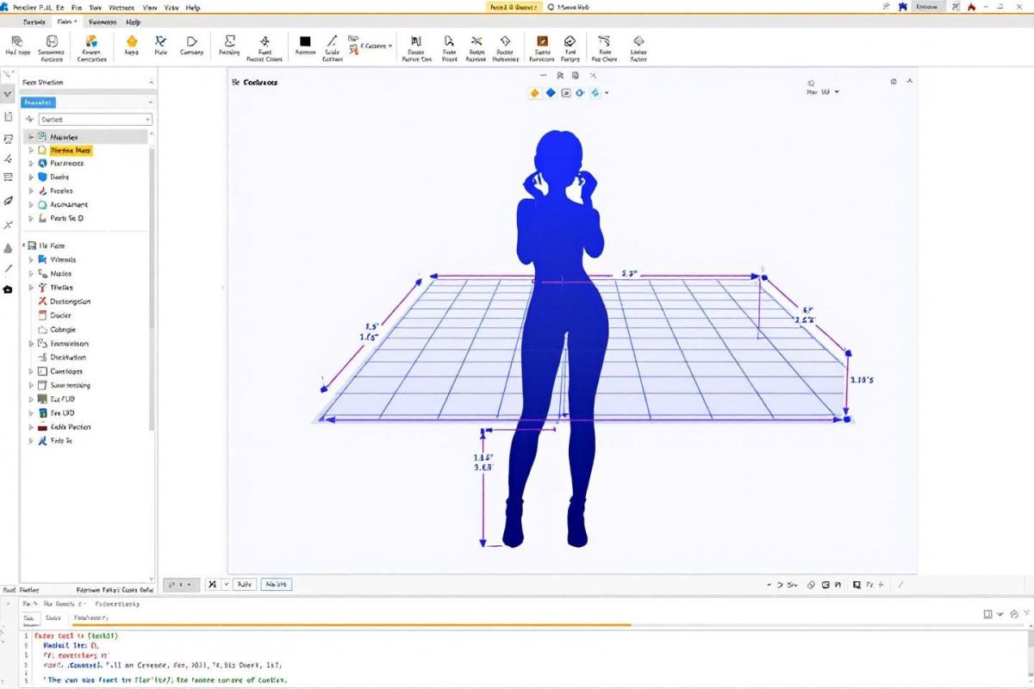Select the yellow pentagon sketch tool in the ribbon
The width and height of the screenshot is (1034, 689).
132,41
